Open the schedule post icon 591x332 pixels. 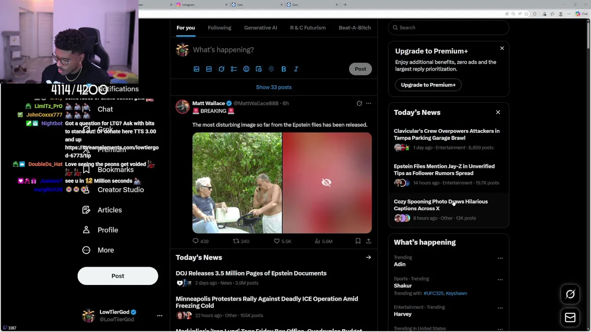(259, 69)
